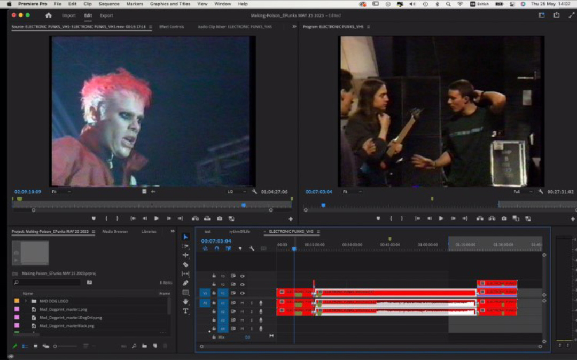Play in the Source monitor
The width and height of the screenshot is (577, 360).
(x=157, y=218)
